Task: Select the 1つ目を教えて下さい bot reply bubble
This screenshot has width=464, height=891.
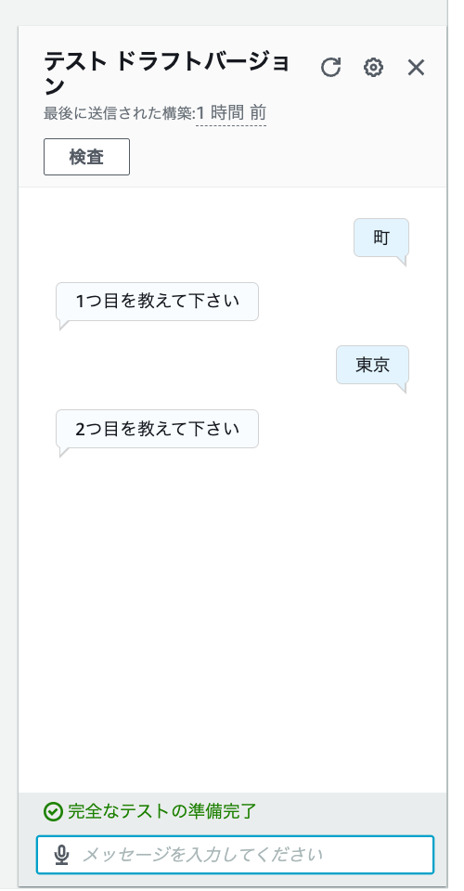Action: point(158,301)
